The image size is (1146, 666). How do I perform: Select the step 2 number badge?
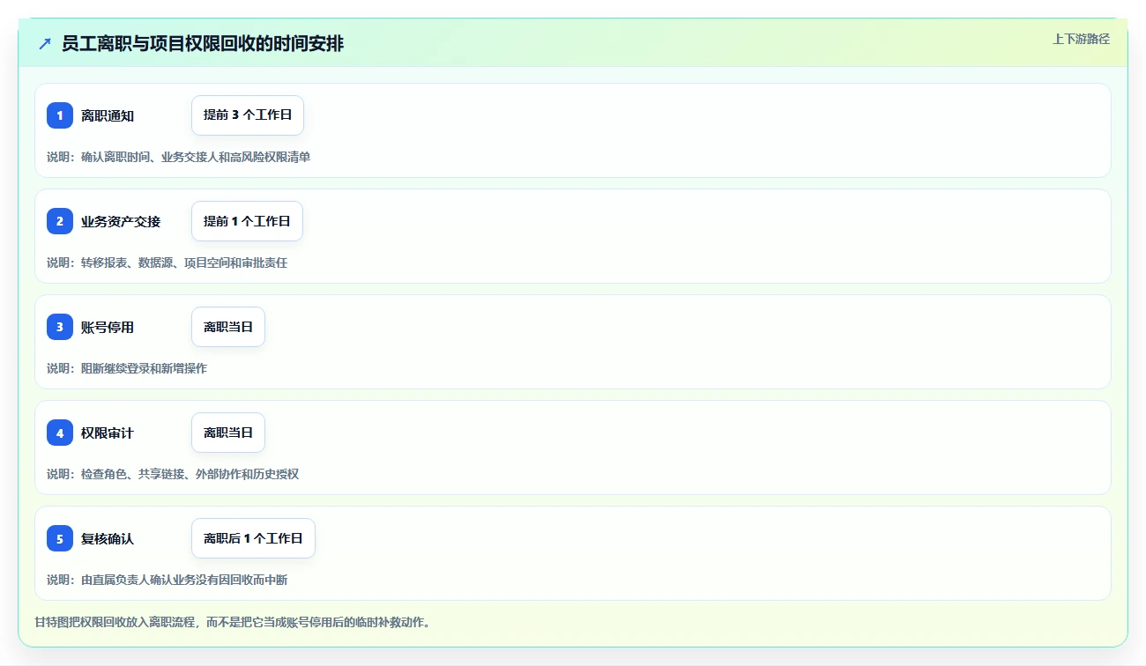60,221
